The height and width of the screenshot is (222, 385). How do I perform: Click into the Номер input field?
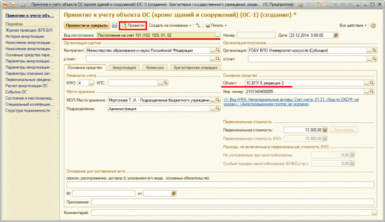[x=256, y=35]
